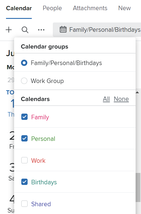Open the three-dots more options menu
The width and height of the screenshot is (141, 214).
tap(41, 30)
